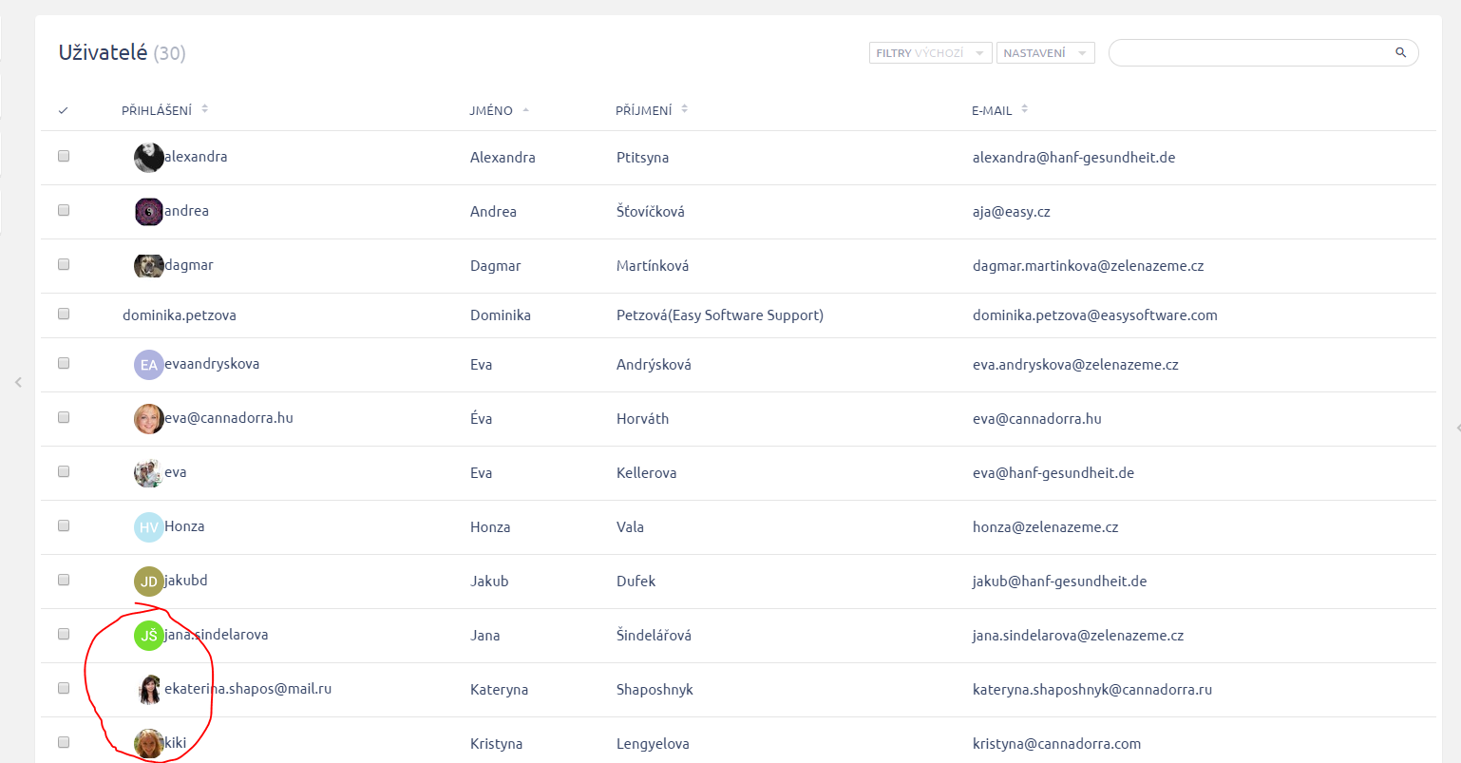Image resolution: width=1461 pixels, height=763 pixels.
Task: Open the Filtry Výchozí dropdown
Action: [x=930, y=53]
